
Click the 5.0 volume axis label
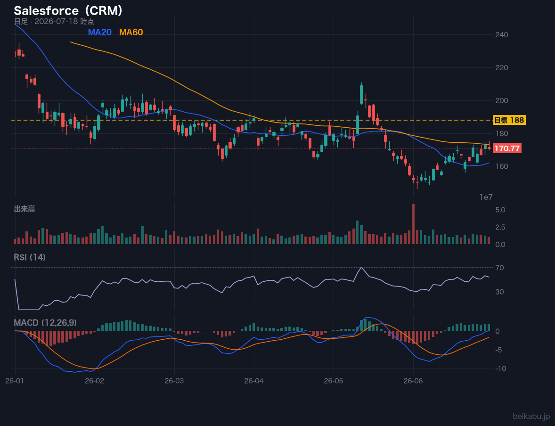click(x=500, y=210)
